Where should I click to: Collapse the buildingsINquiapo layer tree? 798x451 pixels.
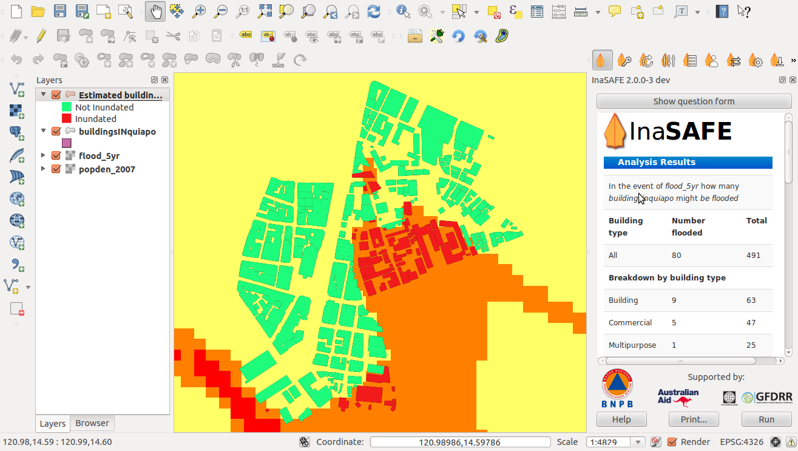(x=44, y=131)
